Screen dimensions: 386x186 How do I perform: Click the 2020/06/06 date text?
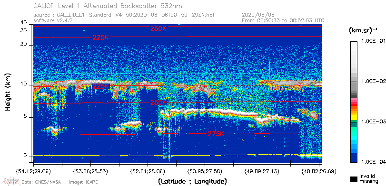pyautogui.click(x=258, y=15)
